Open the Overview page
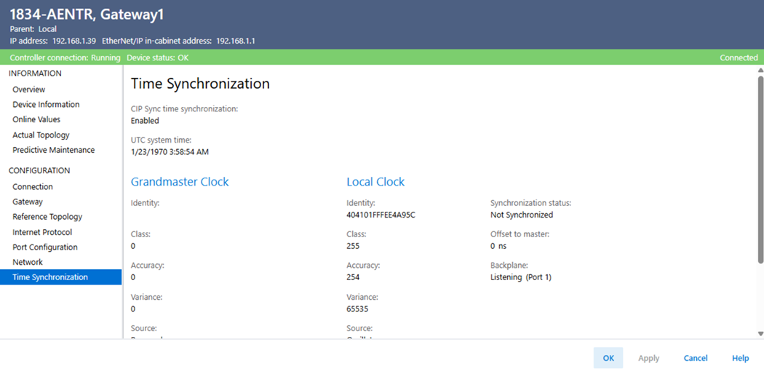Image resolution: width=764 pixels, height=374 pixels. point(29,89)
